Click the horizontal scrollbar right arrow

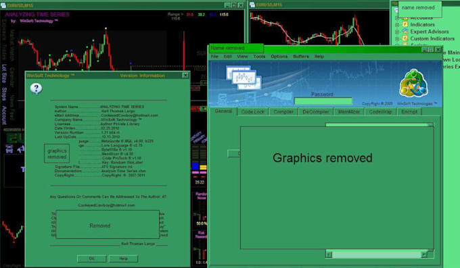point(424,254)
